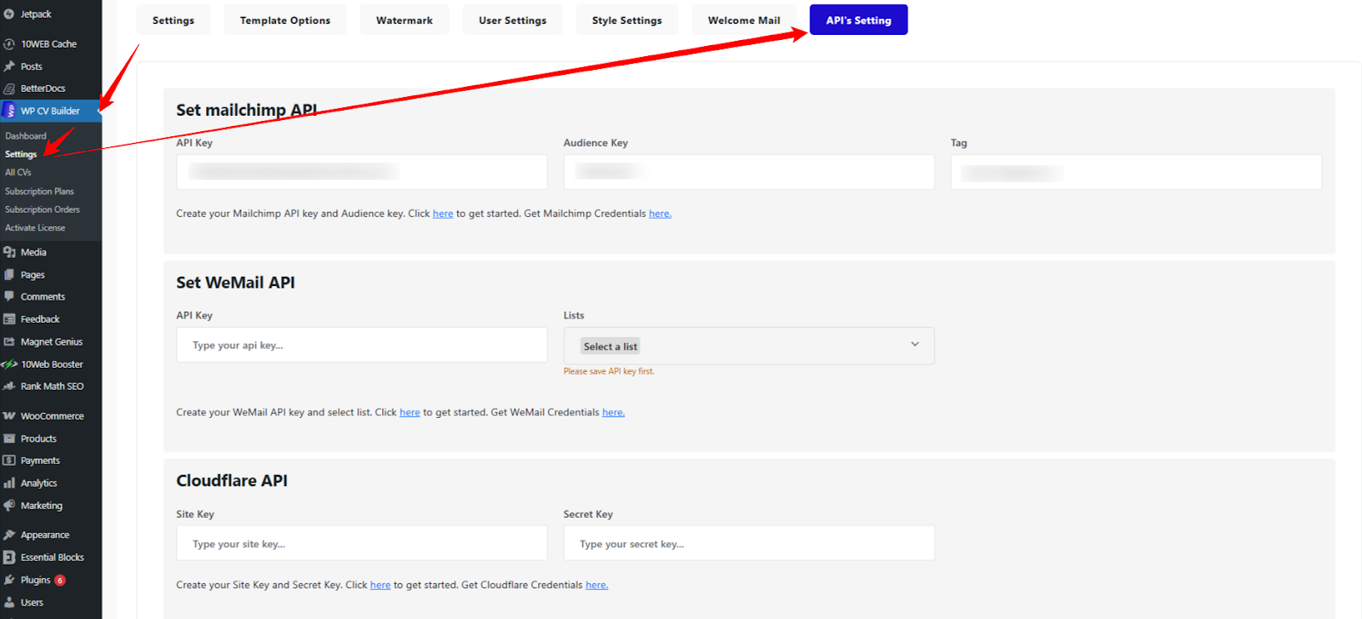Open the Watermark tab
The height and width of the screenshot is (619, 1362).
pos(404,20)
